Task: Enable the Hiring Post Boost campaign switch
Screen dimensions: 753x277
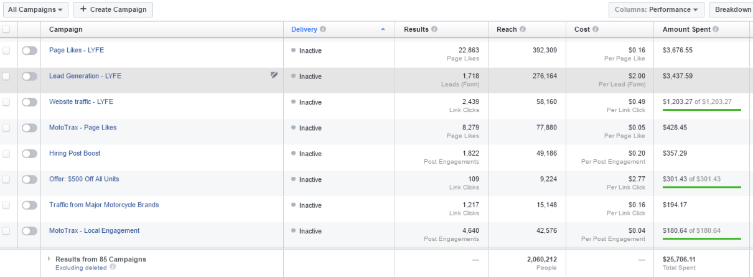Action: (x=29, y=154)
